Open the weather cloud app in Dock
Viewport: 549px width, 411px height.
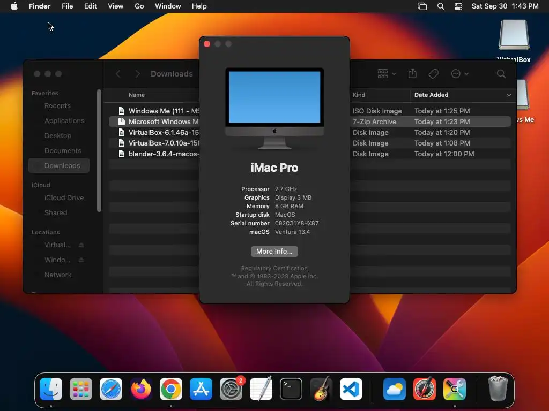(x=395, y=389)
